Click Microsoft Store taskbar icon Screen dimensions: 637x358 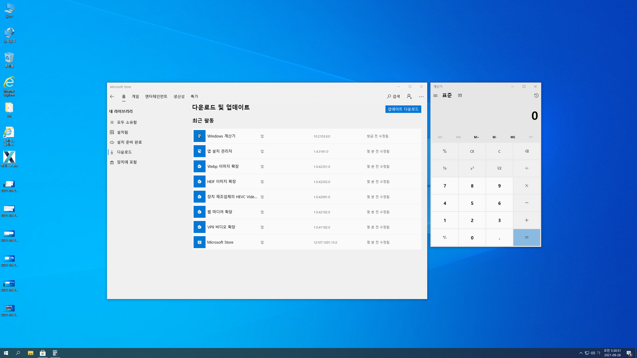43,353
